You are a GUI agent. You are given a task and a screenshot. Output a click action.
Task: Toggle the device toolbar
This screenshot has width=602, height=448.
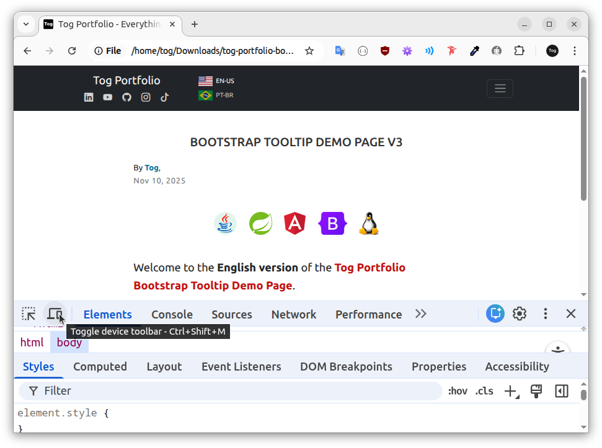click(55, 314)
